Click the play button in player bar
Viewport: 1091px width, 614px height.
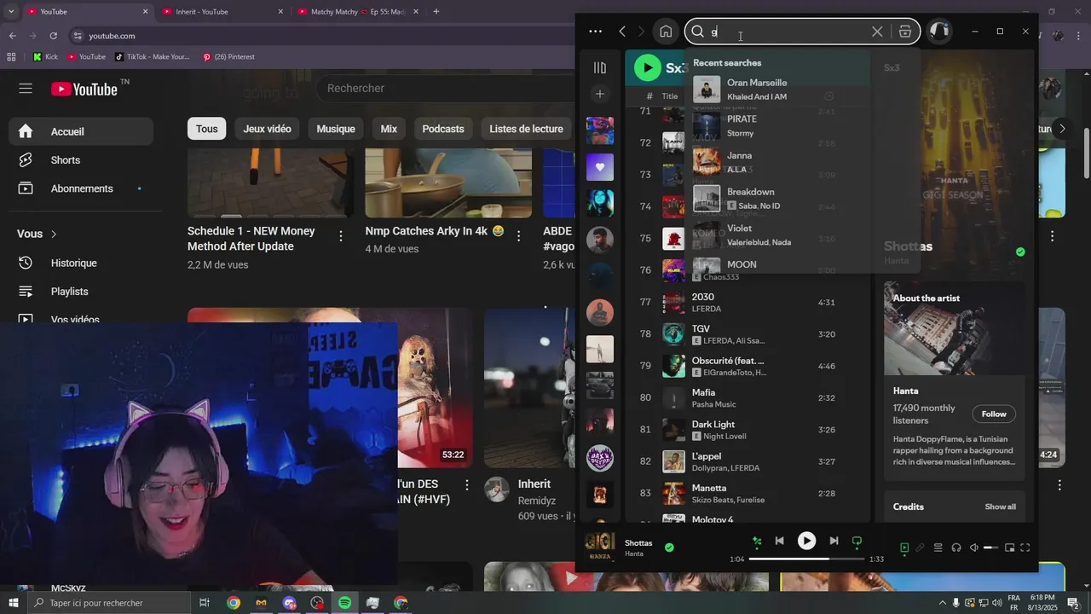(806, 541)
